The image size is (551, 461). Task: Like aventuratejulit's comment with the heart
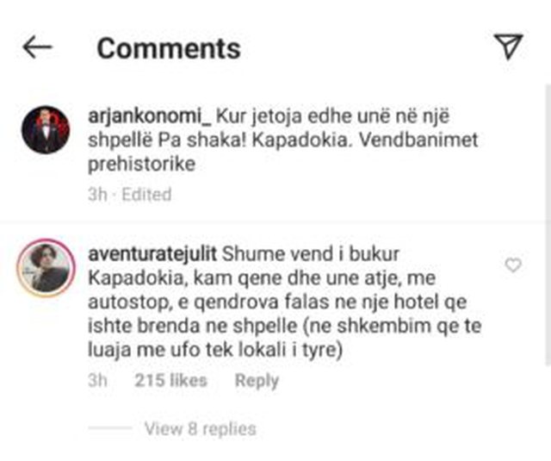(513, 265)
